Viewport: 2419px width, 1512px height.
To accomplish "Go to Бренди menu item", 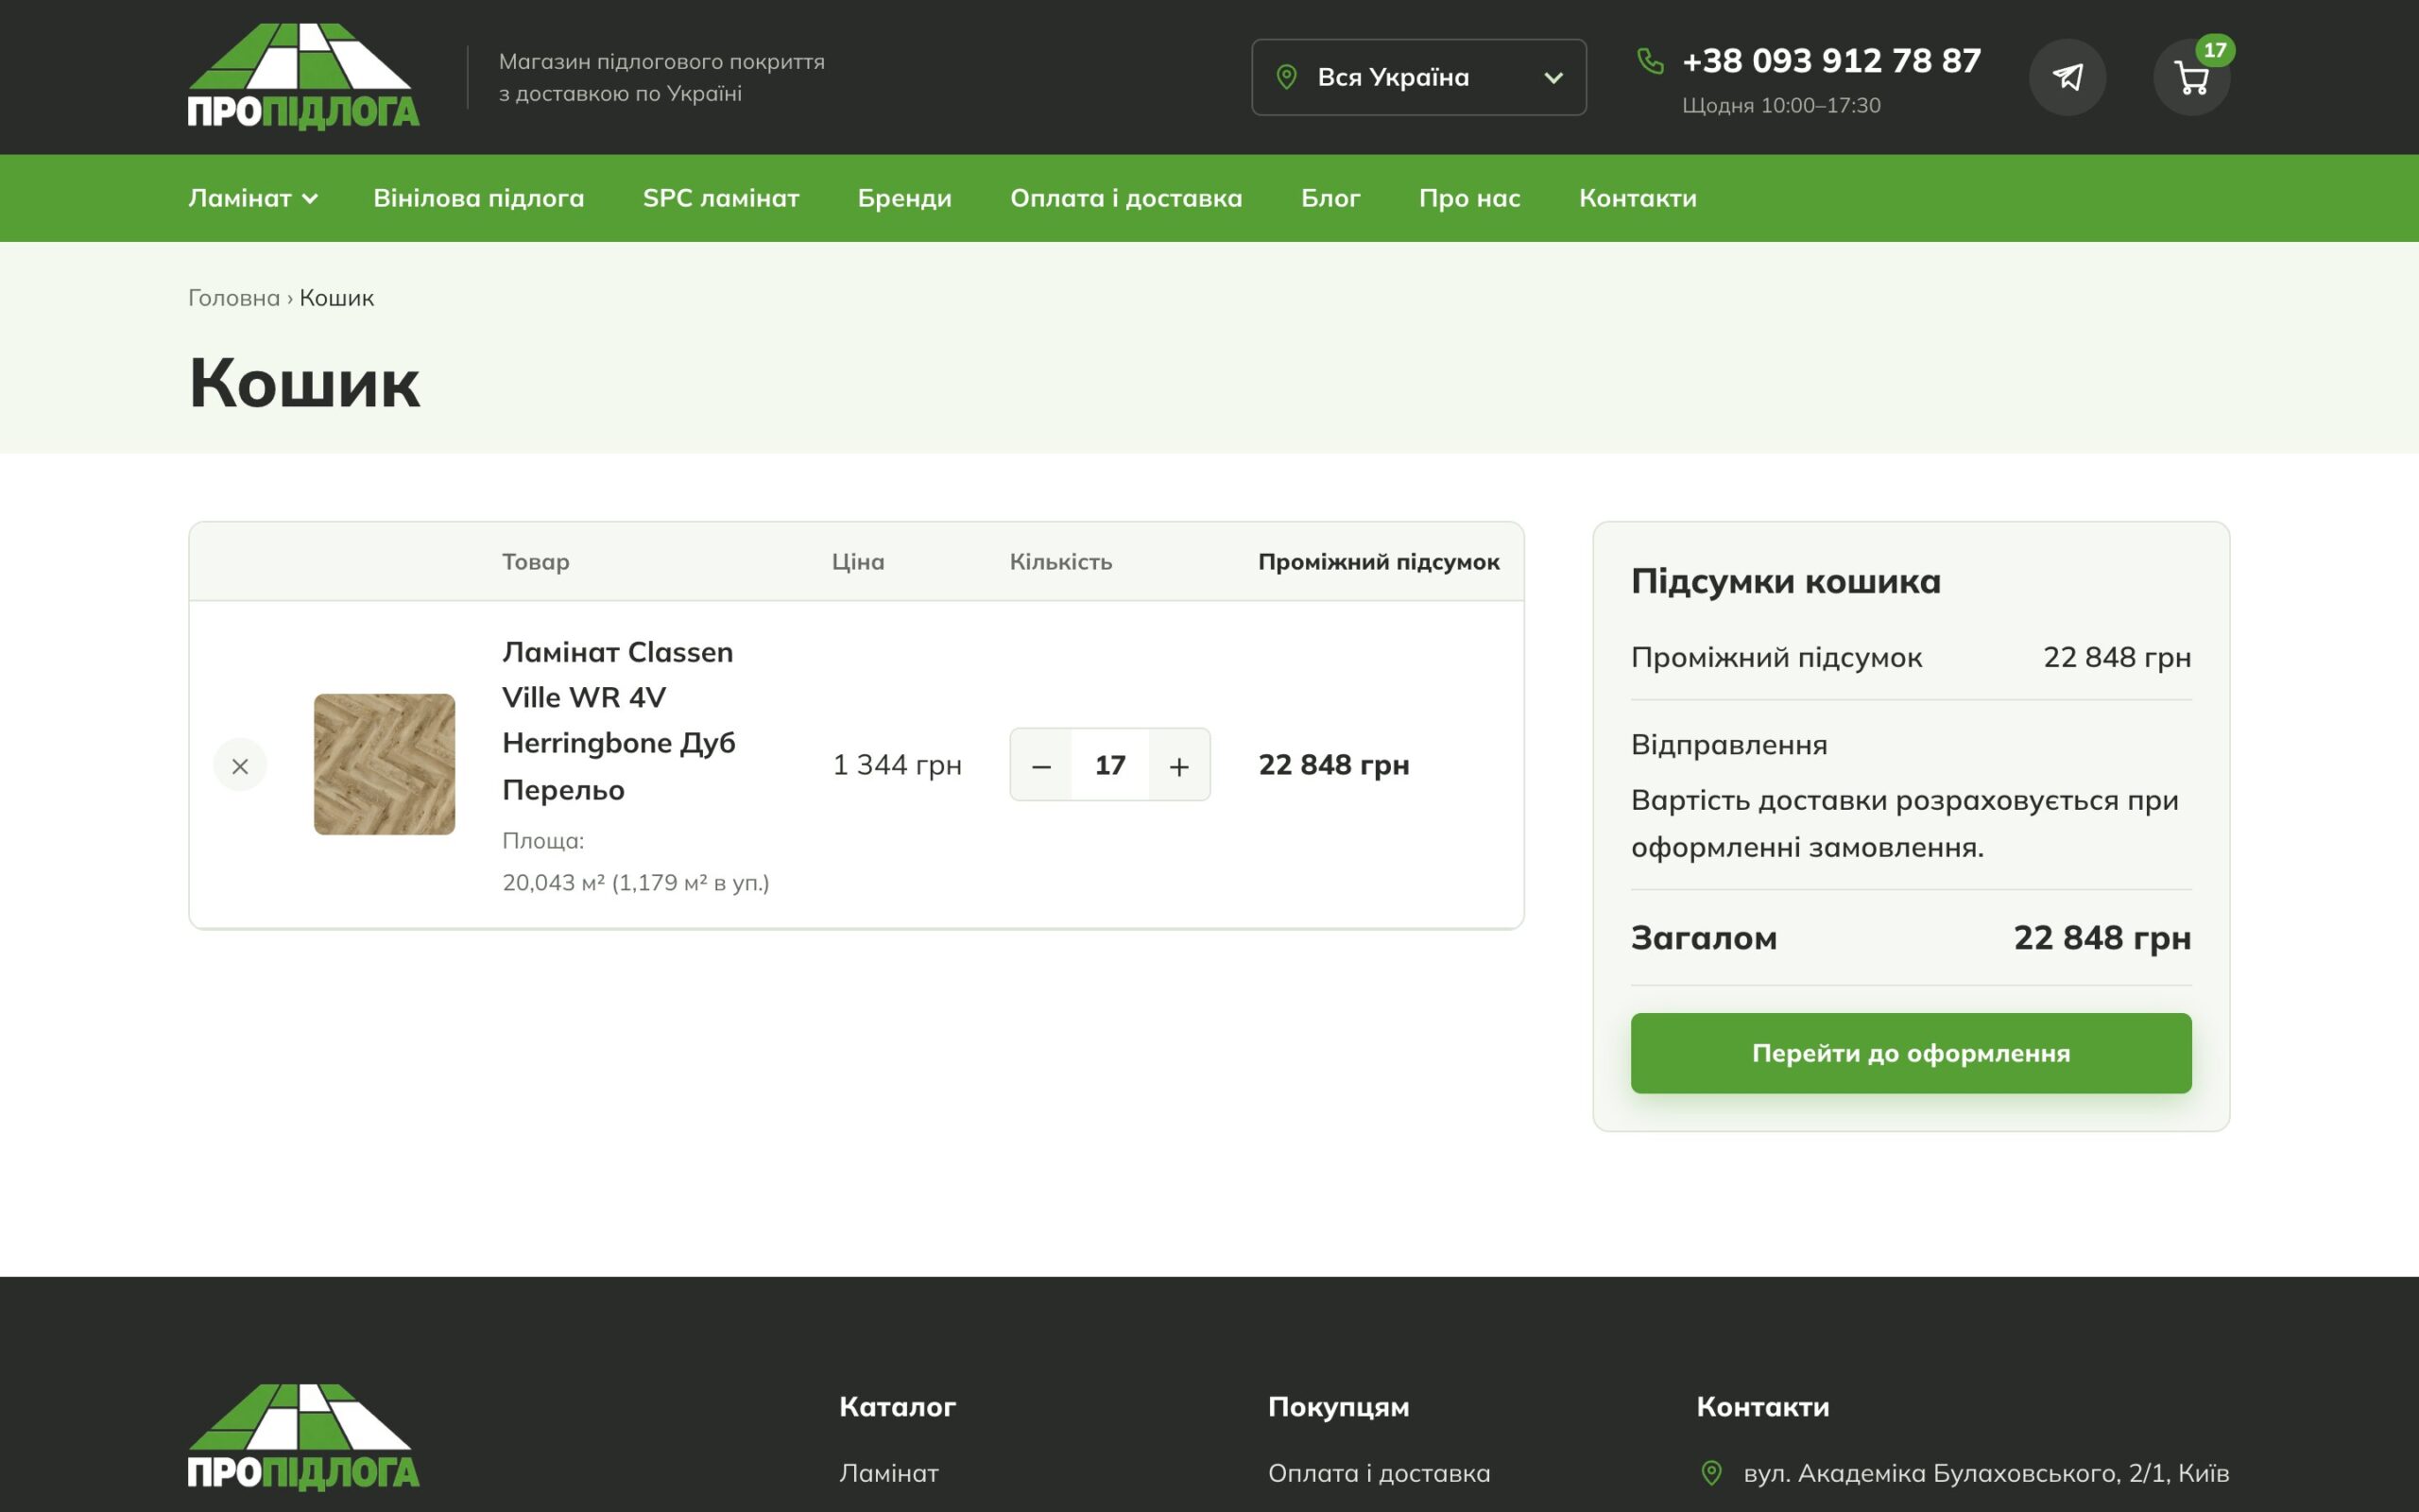I will pos(904,198).
